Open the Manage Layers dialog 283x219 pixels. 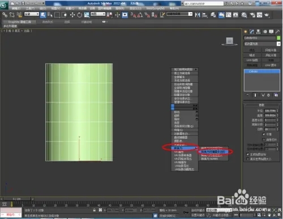pos(213,15)
